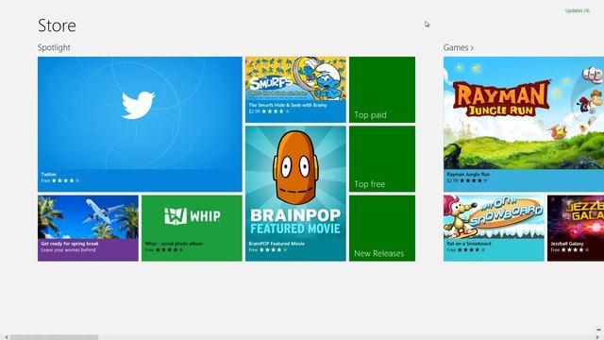
Task: Open the Whip social photo album tile
Action: click(x=192, y=229)
